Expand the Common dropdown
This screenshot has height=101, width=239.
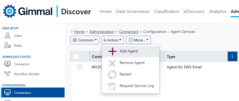(x=85, y=40)
